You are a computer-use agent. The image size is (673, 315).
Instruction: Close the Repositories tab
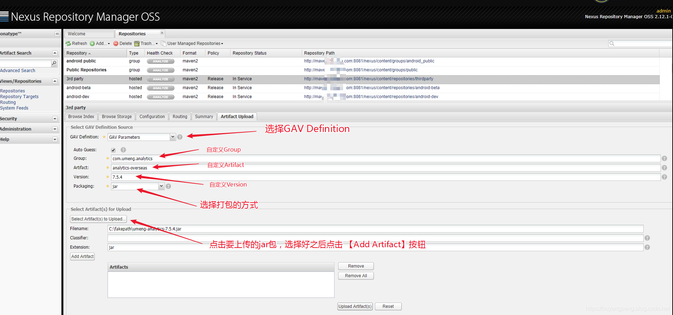pyautogui.click(x=162, y=33)
